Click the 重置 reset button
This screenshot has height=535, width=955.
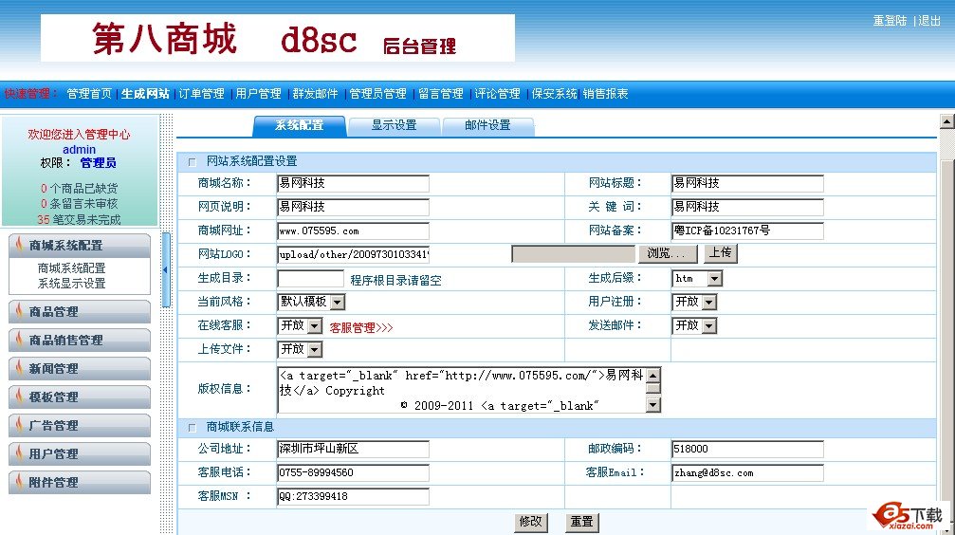point(581,522)
